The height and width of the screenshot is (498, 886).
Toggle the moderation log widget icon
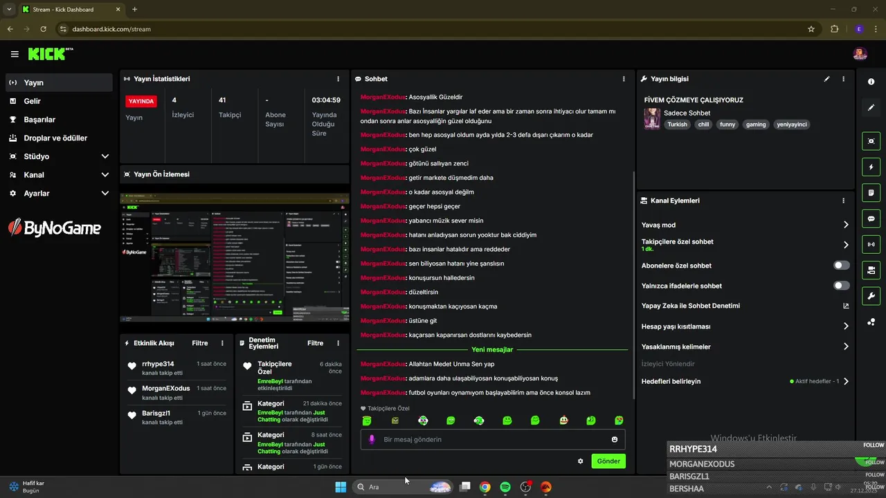click(871, 192)
